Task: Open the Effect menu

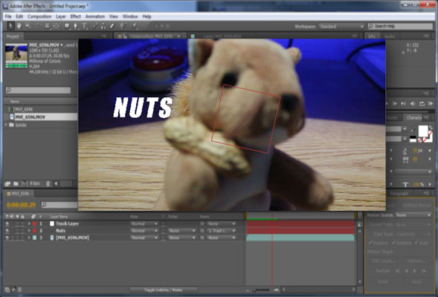Action: (75, 16)
